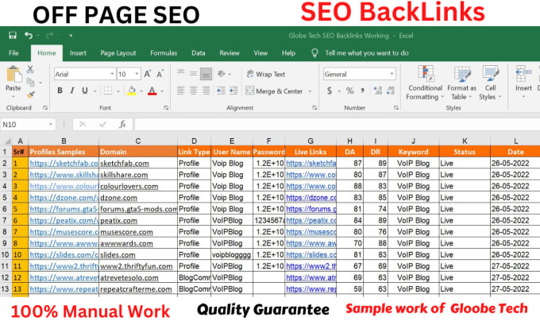
Task: Click the Insert cells button
Action: point(523,82)
